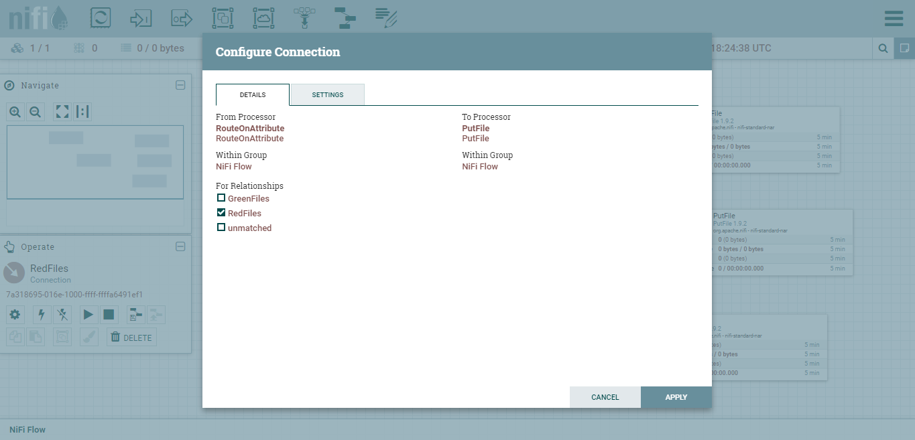Screen dimensions: 915x440
Task: Uncheck the RedFiles relationship
Action: coord(221,213)
